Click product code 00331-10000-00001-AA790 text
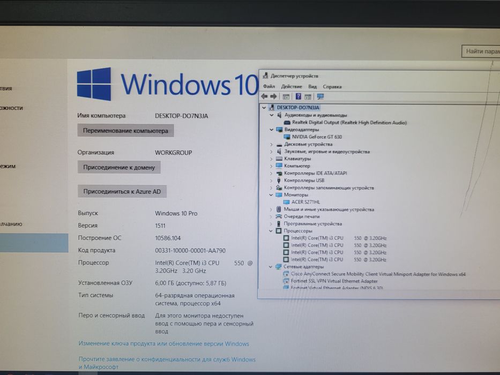Viewport: 500px width, 375px height. click(x=190, y=251)
